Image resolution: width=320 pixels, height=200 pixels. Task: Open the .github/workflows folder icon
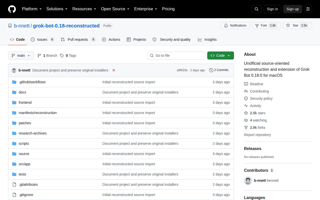(x=14, y=82)
